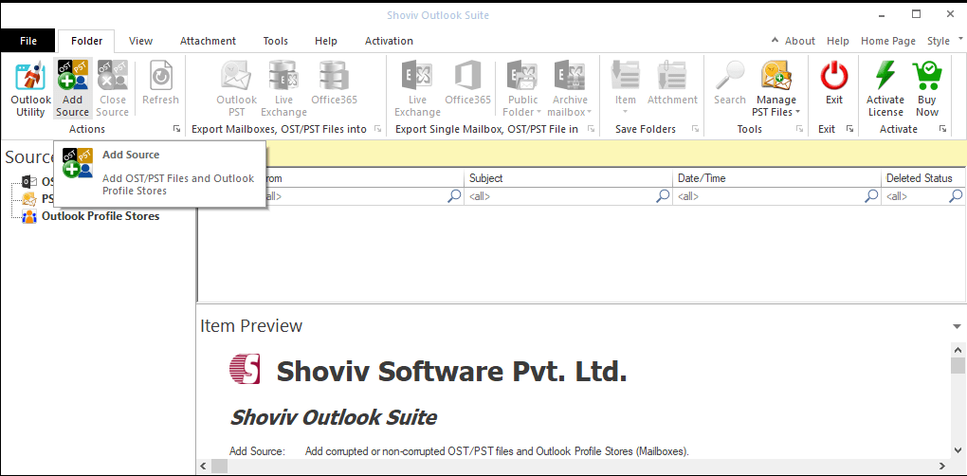Collapse the Item Preview panel arrow
967x476 pixels.
click(x=957, y=326)
